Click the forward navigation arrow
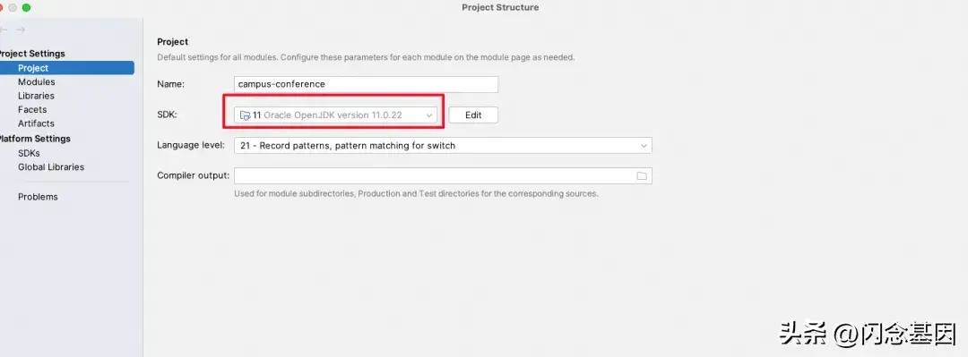Screen dimensions: 968x357 point(21,30)
